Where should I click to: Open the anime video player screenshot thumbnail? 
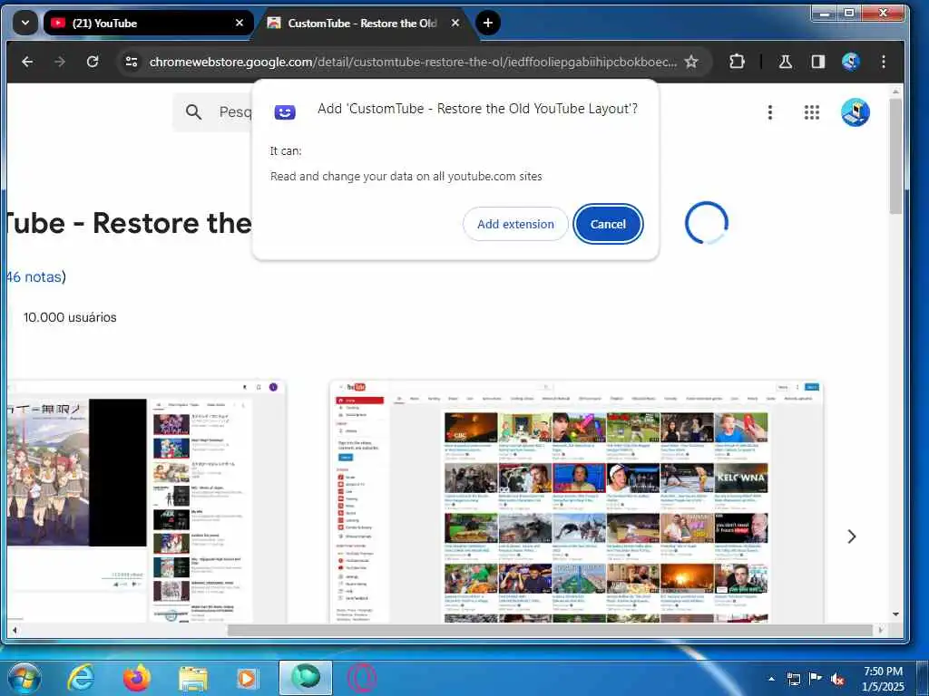[146, 502]
